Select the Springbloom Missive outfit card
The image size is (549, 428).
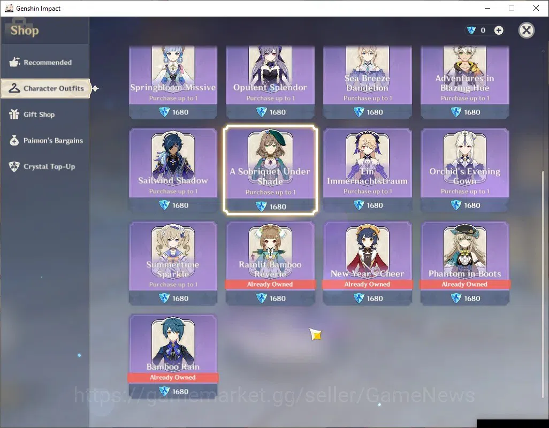[x=173, y=82]
